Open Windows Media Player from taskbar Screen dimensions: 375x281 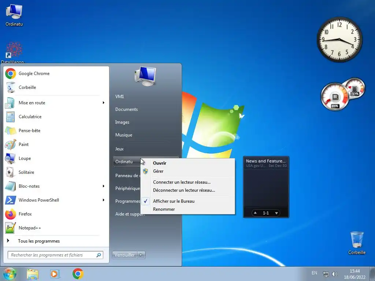click(x=55, y=274)
